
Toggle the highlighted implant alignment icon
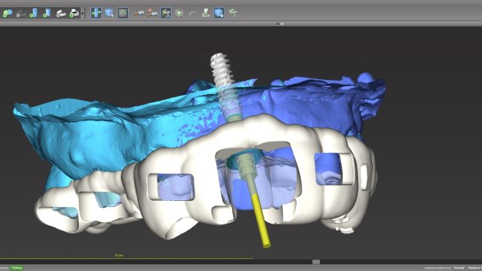[x=96, y=13]
